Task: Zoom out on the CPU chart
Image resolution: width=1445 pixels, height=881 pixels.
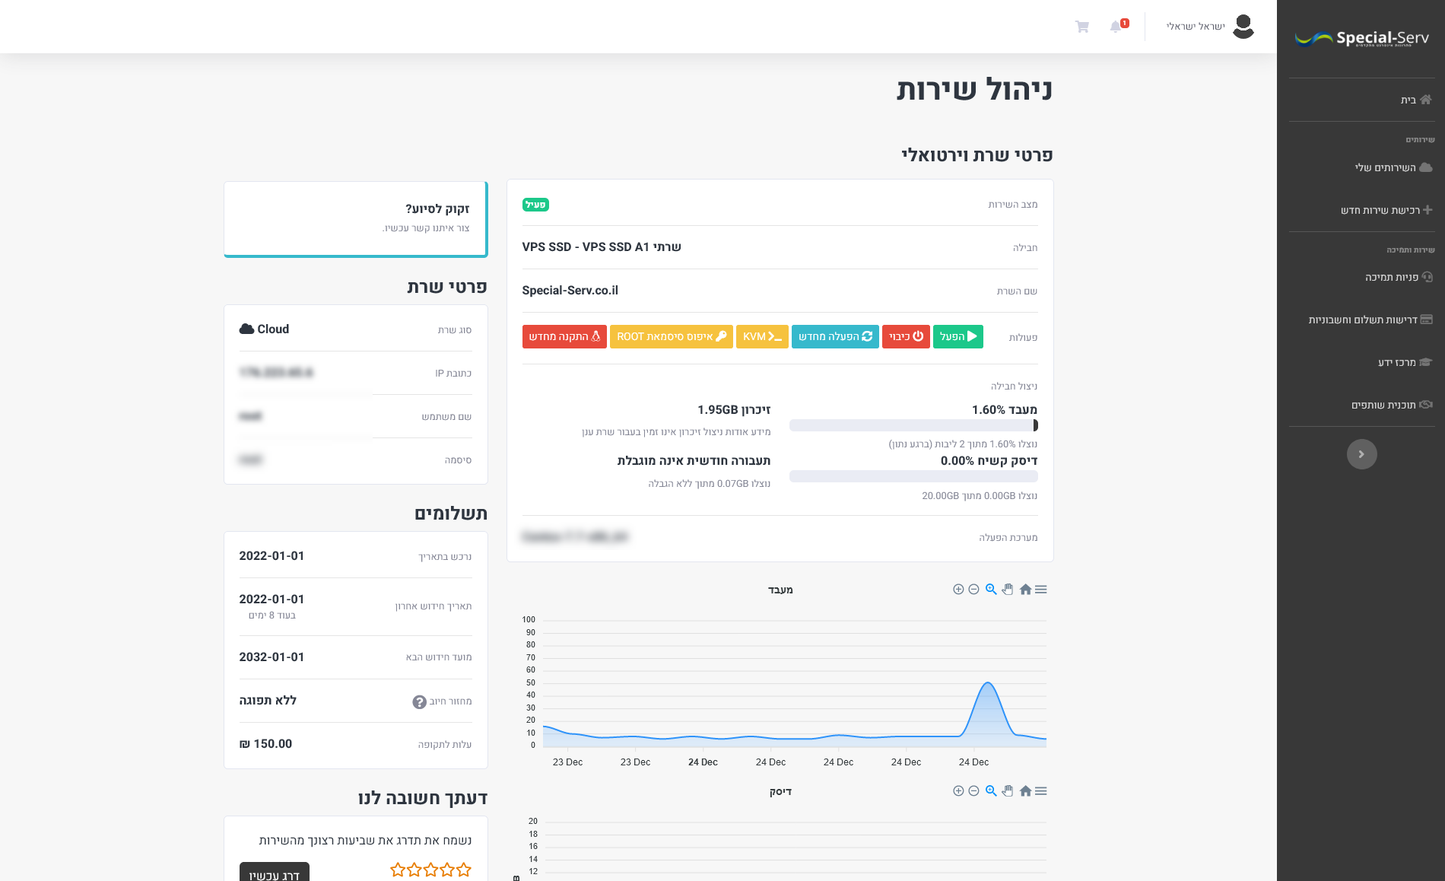Action: point(973,590)
